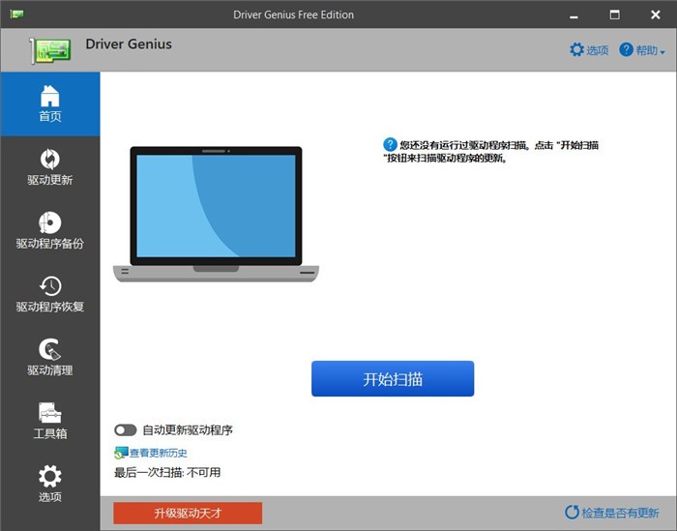Open the 选项 gear icon in sidebar
Image resolution: width=677 pixels, height=531 pixels.
[x=49, y=476]
